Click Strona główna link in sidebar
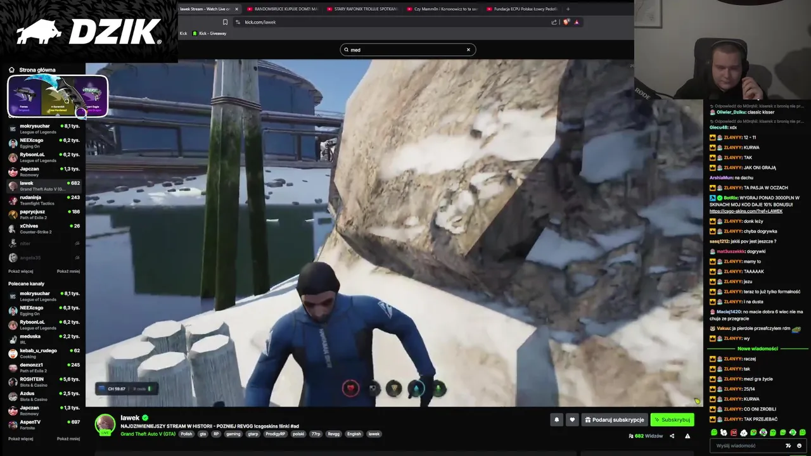 coord(37,70)
